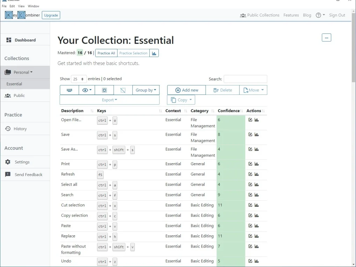Viewport: 356px width, 267px height.
Task: Open statistics icon for the Print row
Action: pyautogui.click(x=257, y=164)
